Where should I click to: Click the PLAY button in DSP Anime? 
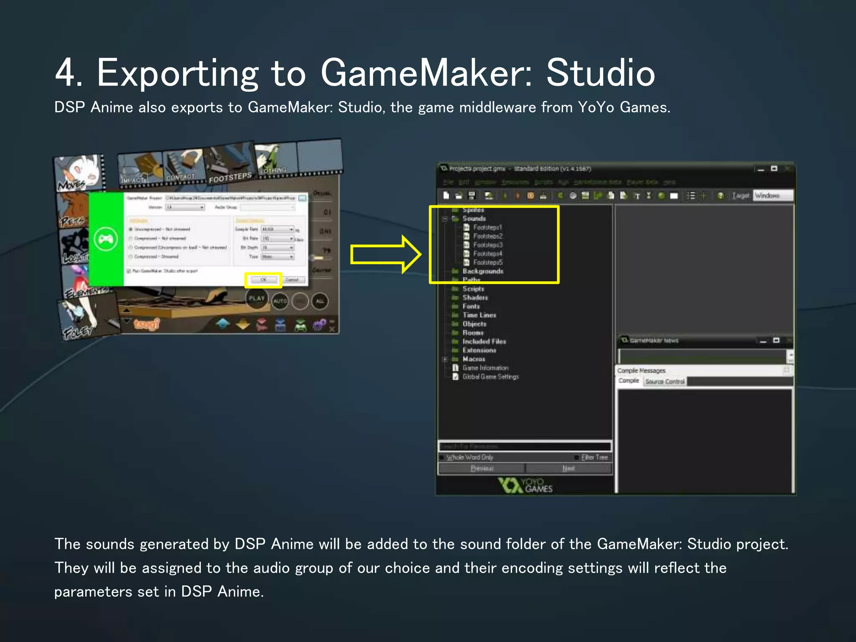click(257, 298)
